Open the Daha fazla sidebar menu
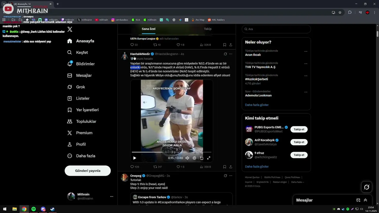Image resolution: width=379 pixels, height=213 pixels. 81,156
